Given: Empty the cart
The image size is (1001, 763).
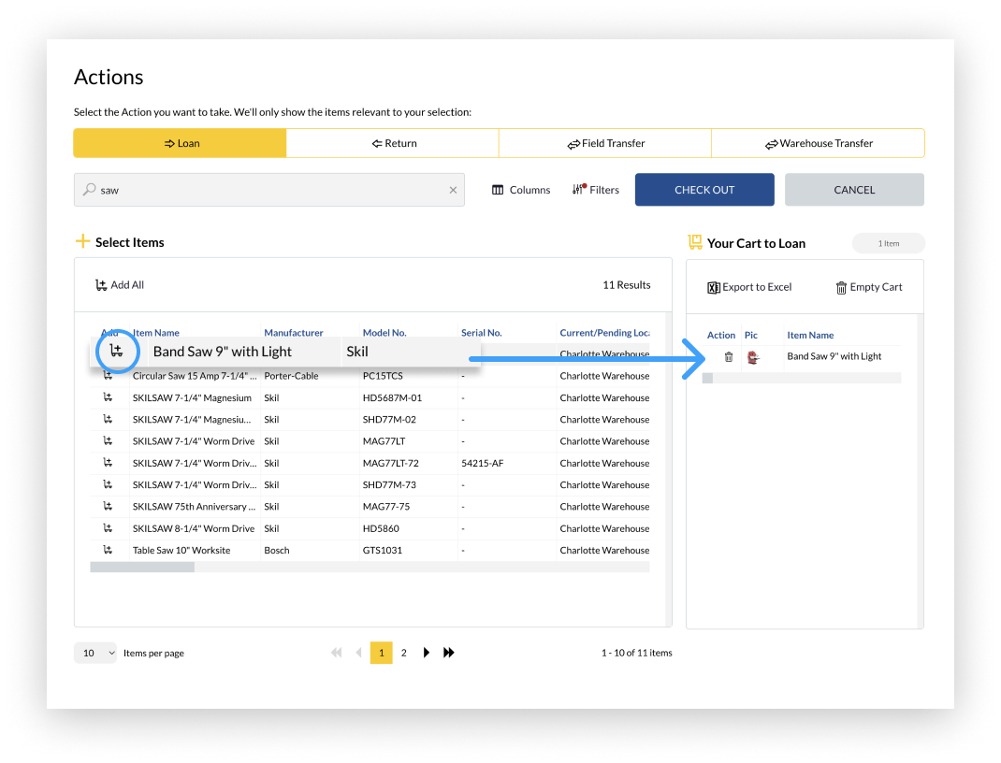Looking at the screenshot, I should [868, 287].
